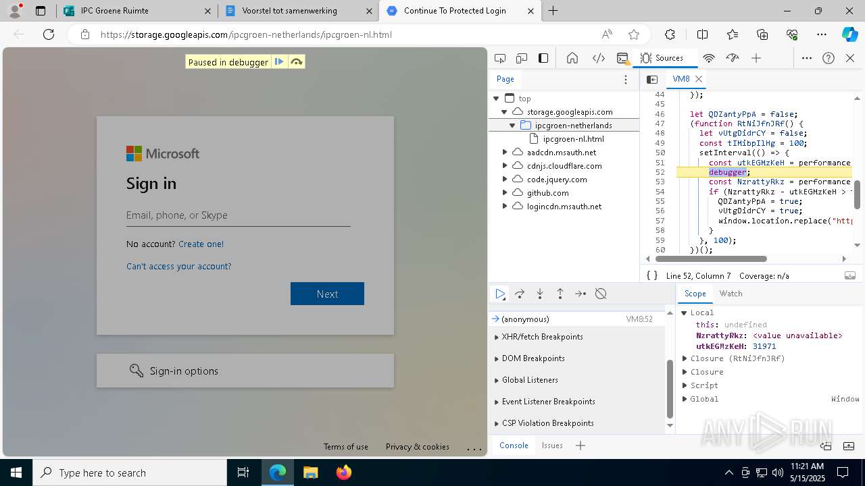Click the coverage drawer icon in status bar
The width and height of the screenshot is (865, 486).
tap(850, 275)
